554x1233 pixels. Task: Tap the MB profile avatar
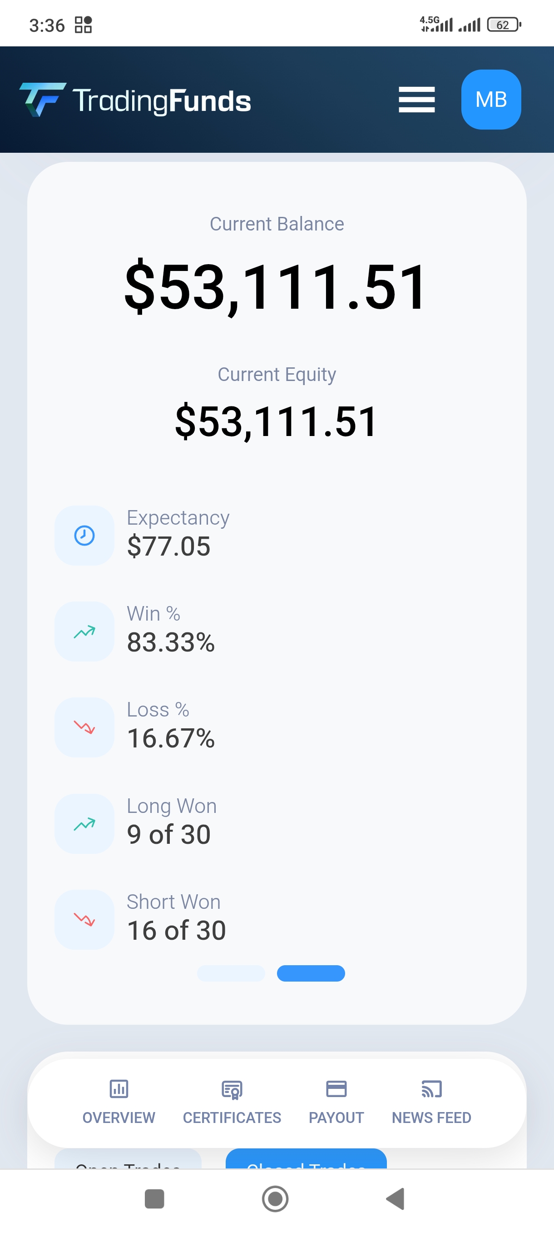[490, 100]
